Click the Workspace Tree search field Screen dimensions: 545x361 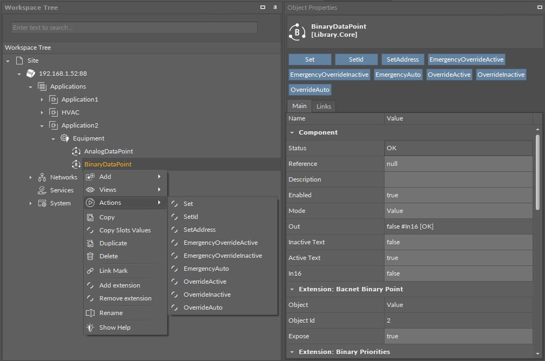pyautogui.click(x=134, y=28)
